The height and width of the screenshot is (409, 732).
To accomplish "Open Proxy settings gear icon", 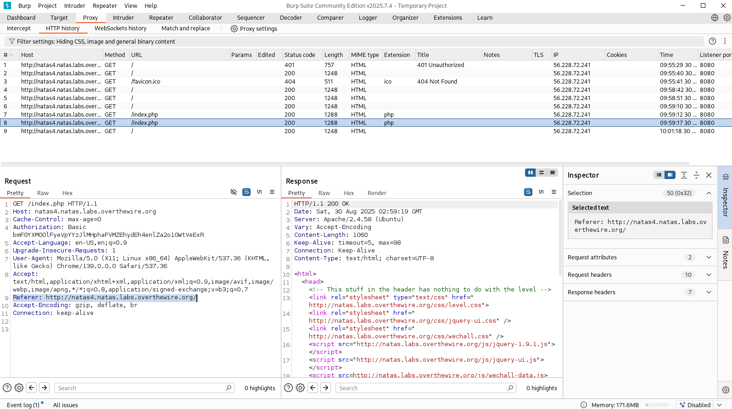I will (234, 28).
